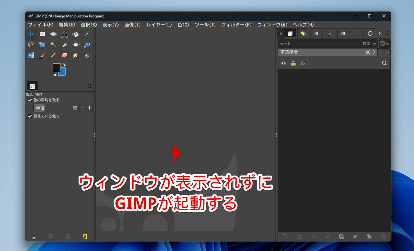The width and height of the screenshot is (414, 251).
Task: Select the Ellipse Select tool
Action: pos(53,34)
